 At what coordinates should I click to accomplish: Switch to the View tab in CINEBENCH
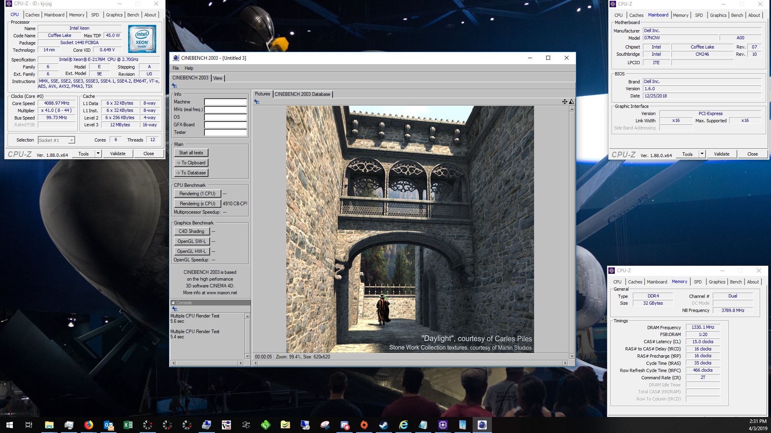tap(218, 78)
